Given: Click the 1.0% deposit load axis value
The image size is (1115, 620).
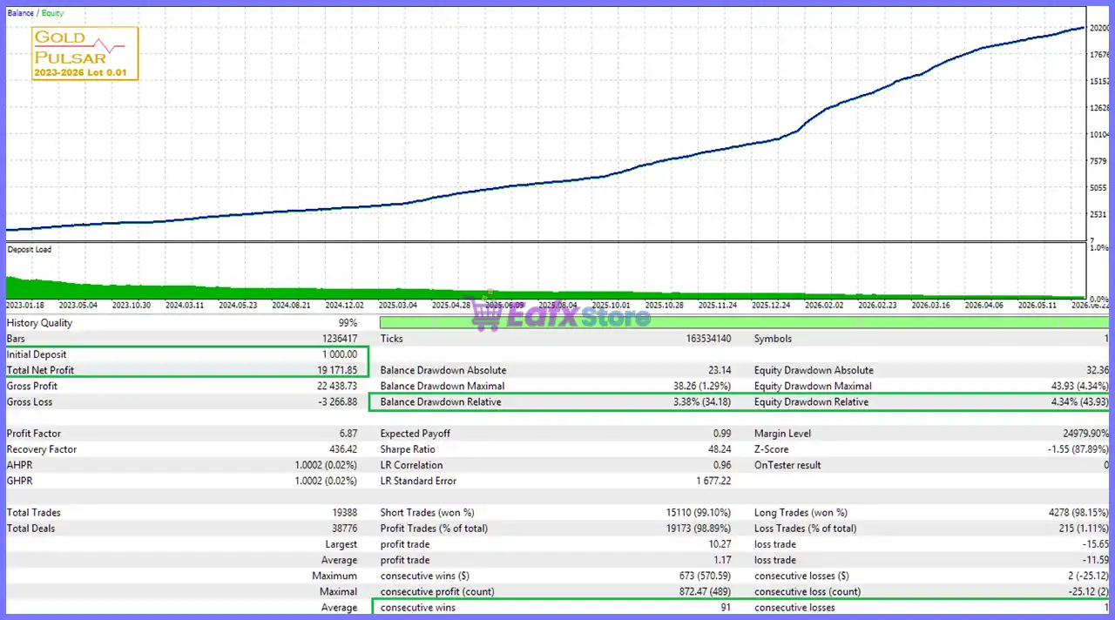Looking at the screenshot, I should (1099, 249).
